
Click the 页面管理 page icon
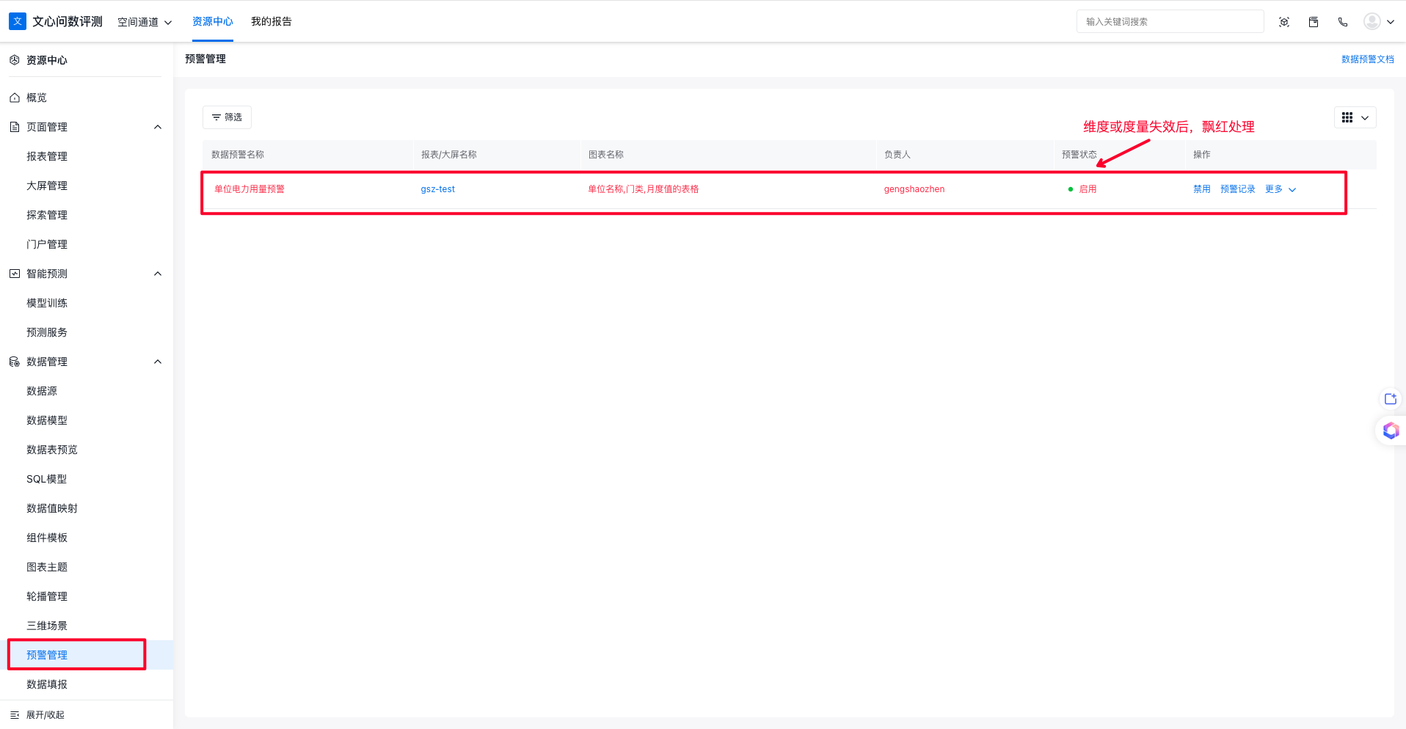coord(15,127)
